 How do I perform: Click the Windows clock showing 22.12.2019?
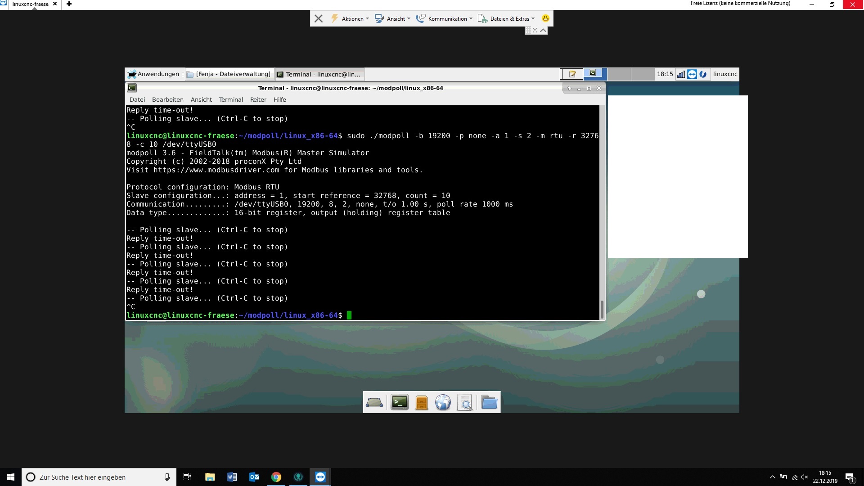(825, 477)
